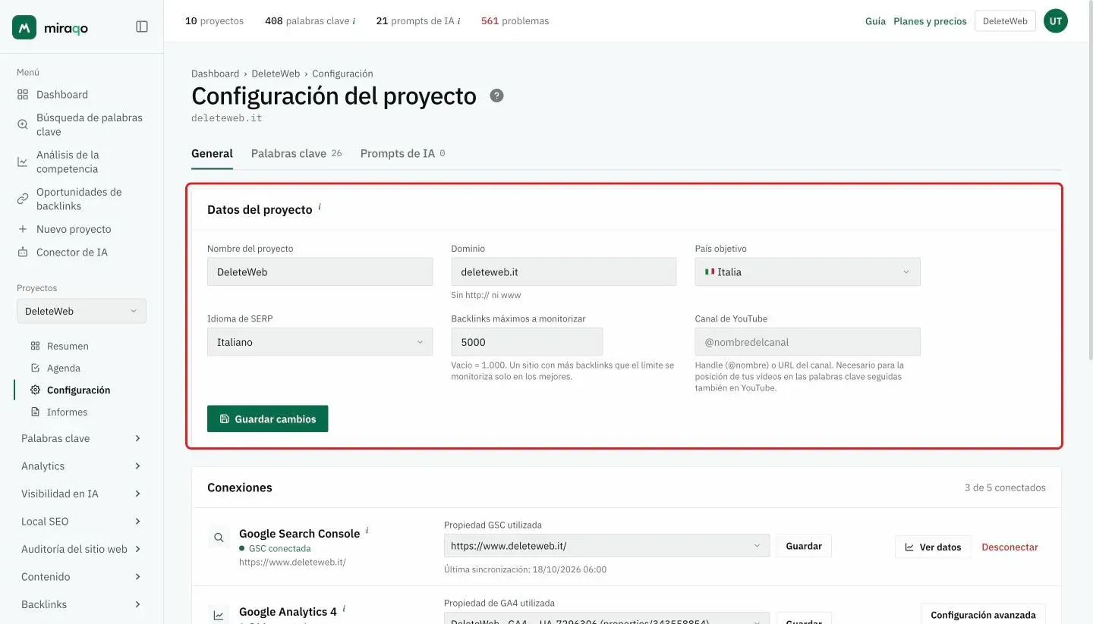Select the General tab

tap(212, 153)
